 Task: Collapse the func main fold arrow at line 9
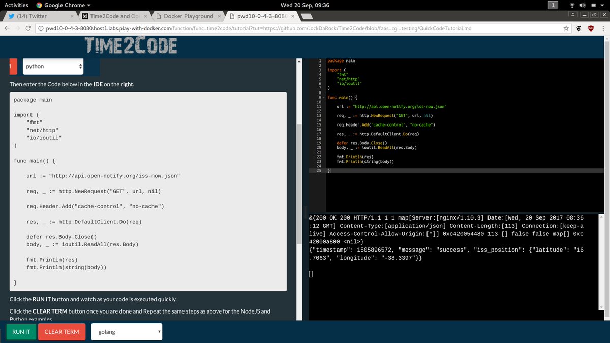[324, 97]
